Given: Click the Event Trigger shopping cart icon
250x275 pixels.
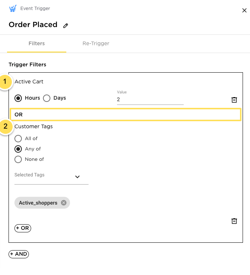Looking at the screenshot, I should 13,9.
